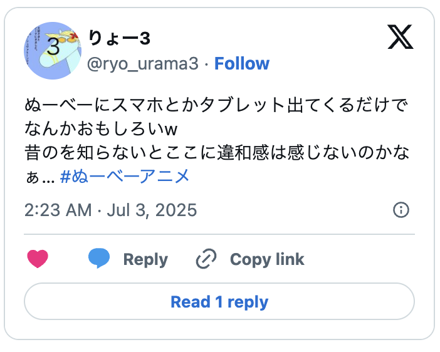This screenshot has height=352, width=440.
Task: Click the Copy link text label
Action: [x=267, y=259]
